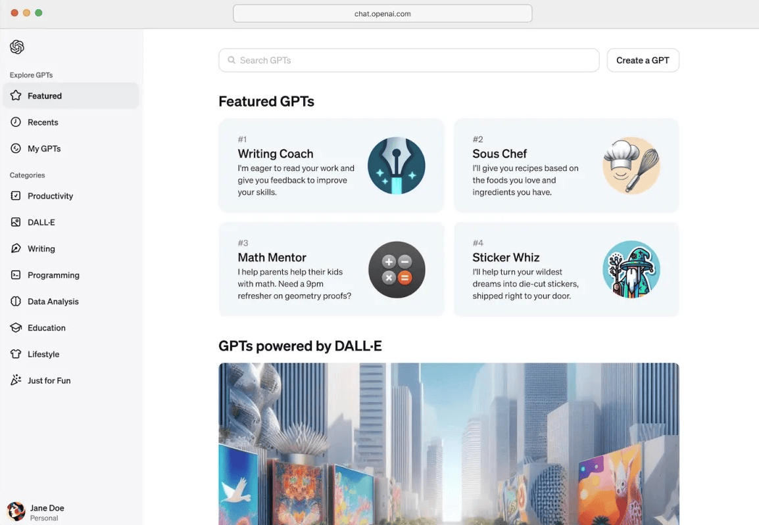Select the Featured star icon

pos(16,95)
